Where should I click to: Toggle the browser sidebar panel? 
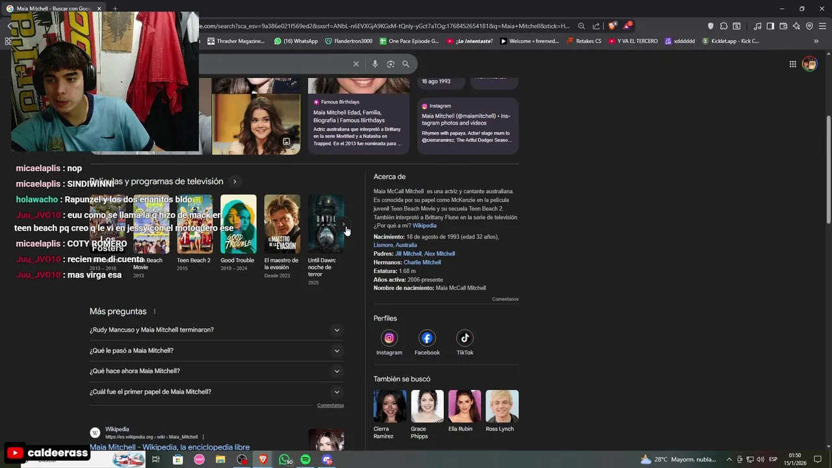coord(770,26)
